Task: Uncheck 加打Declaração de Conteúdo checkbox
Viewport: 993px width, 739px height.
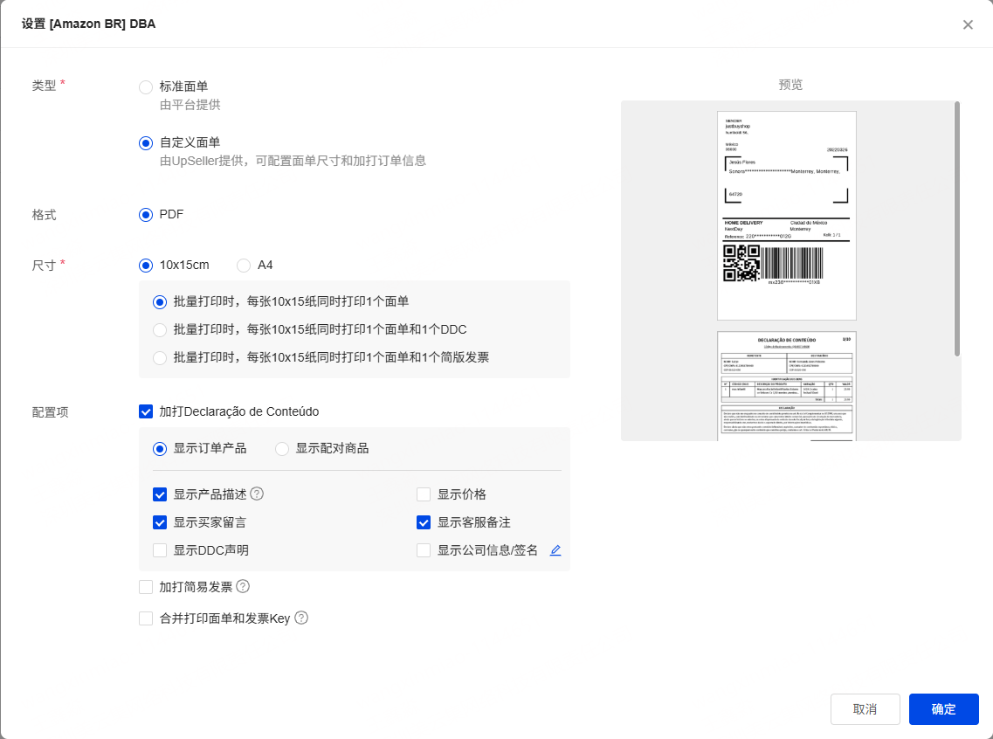Action: (146, 411)
